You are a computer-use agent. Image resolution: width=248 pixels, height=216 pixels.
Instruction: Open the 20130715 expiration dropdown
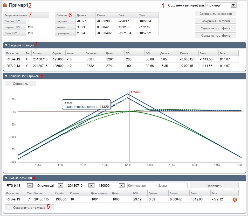[91, 185]
